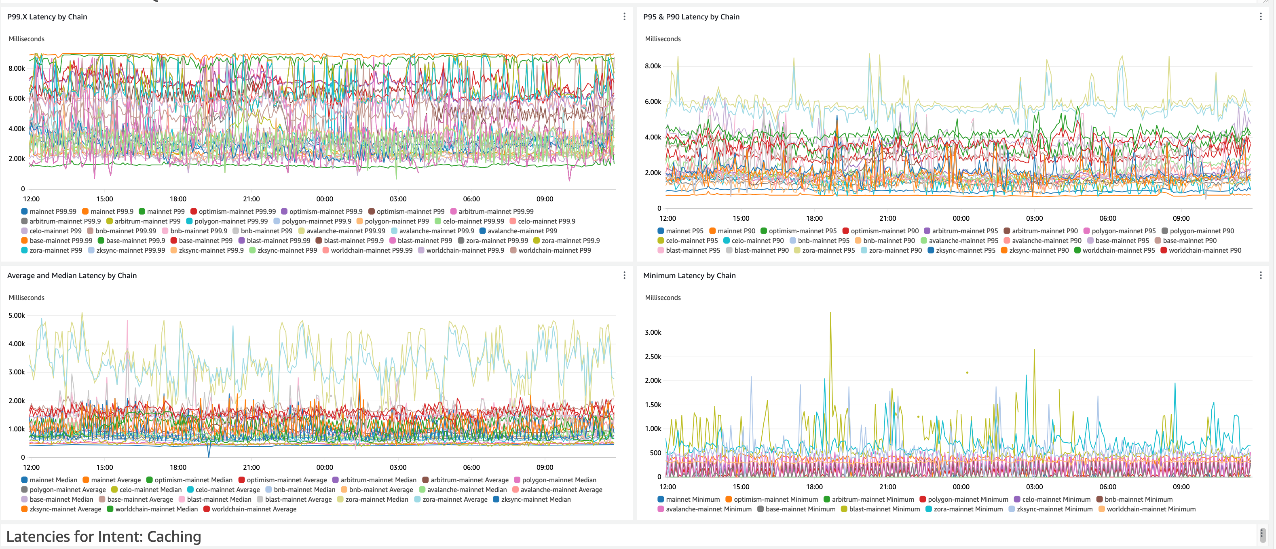This screenshot has height=549, width=1276.
Task: Click optimism-mainnet P95 color swatch
Action: click(763, 231)
